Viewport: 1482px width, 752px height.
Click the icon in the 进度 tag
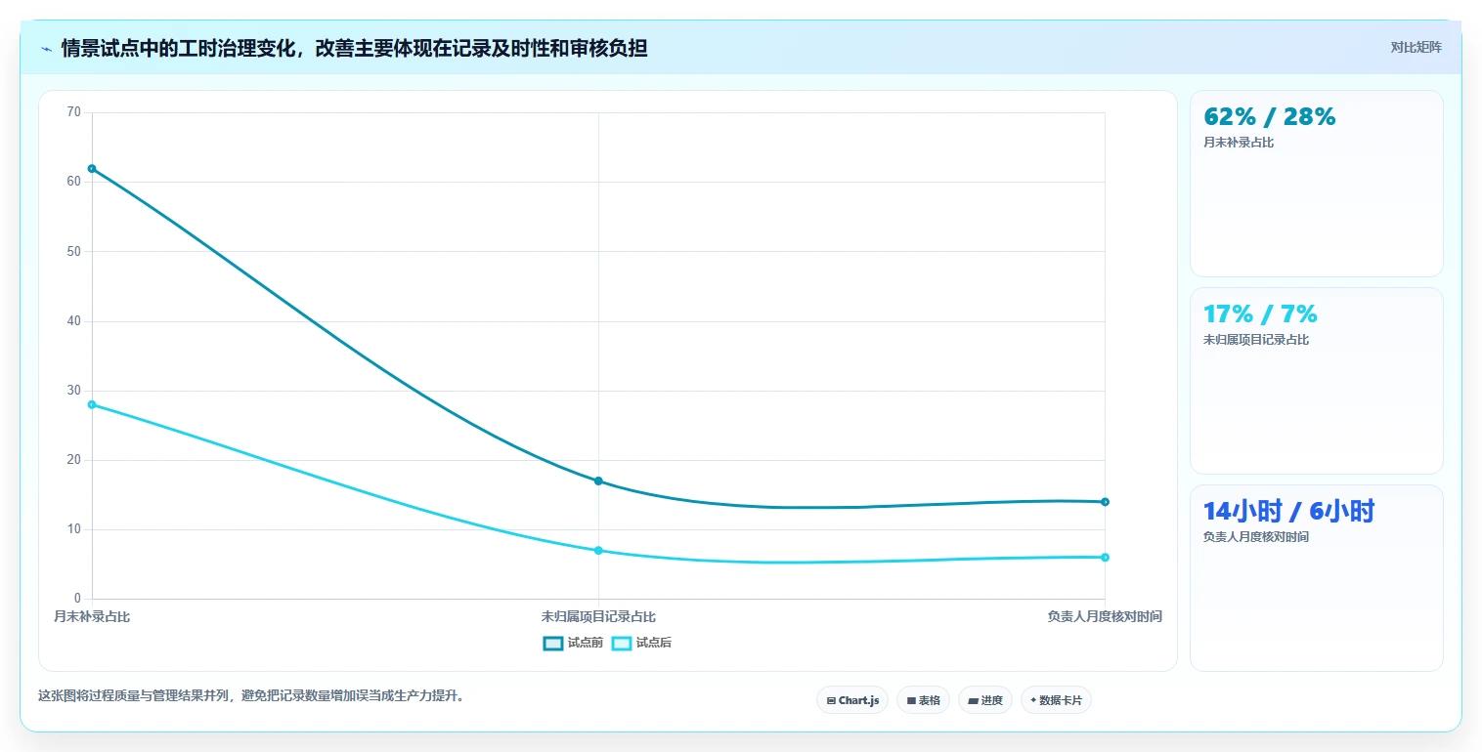pos(974,700)
